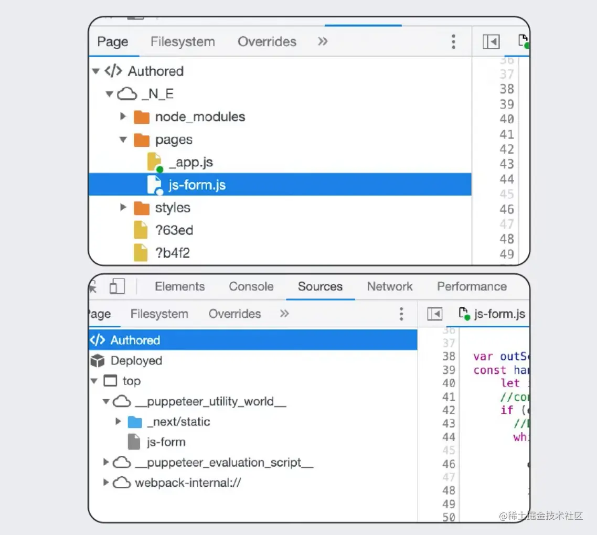Click the _N_E cloud icon
Image resolution: width=597 pixels, height=535 pixels.
point(127,94)
